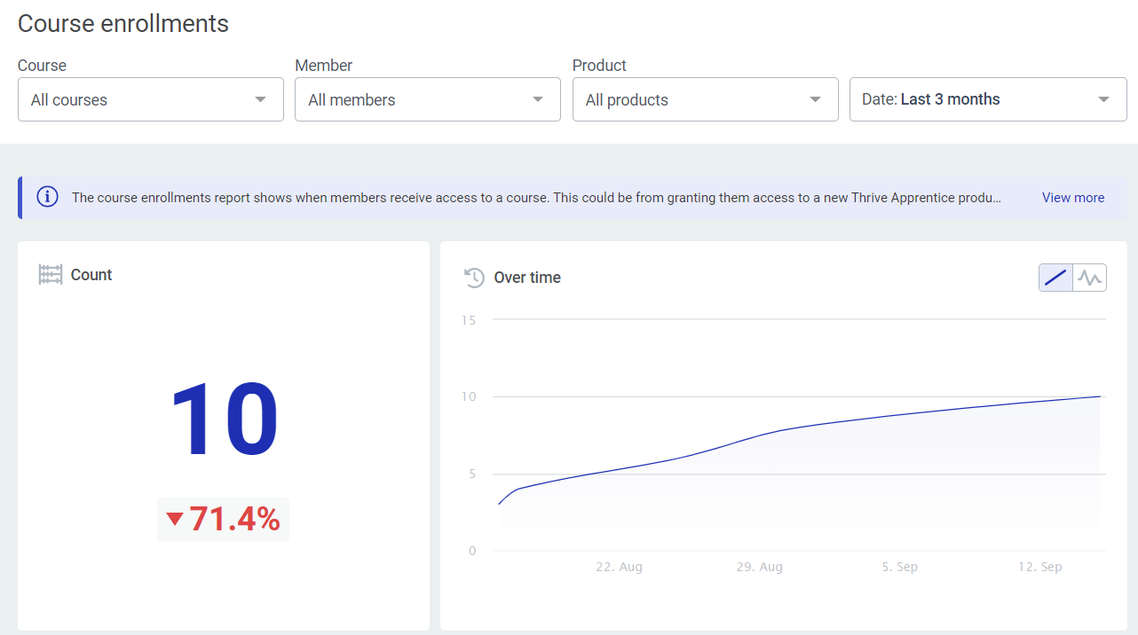Open the All courses dropdown
Viewport: 1138px width, 635px height.
[x=151, y=99]
